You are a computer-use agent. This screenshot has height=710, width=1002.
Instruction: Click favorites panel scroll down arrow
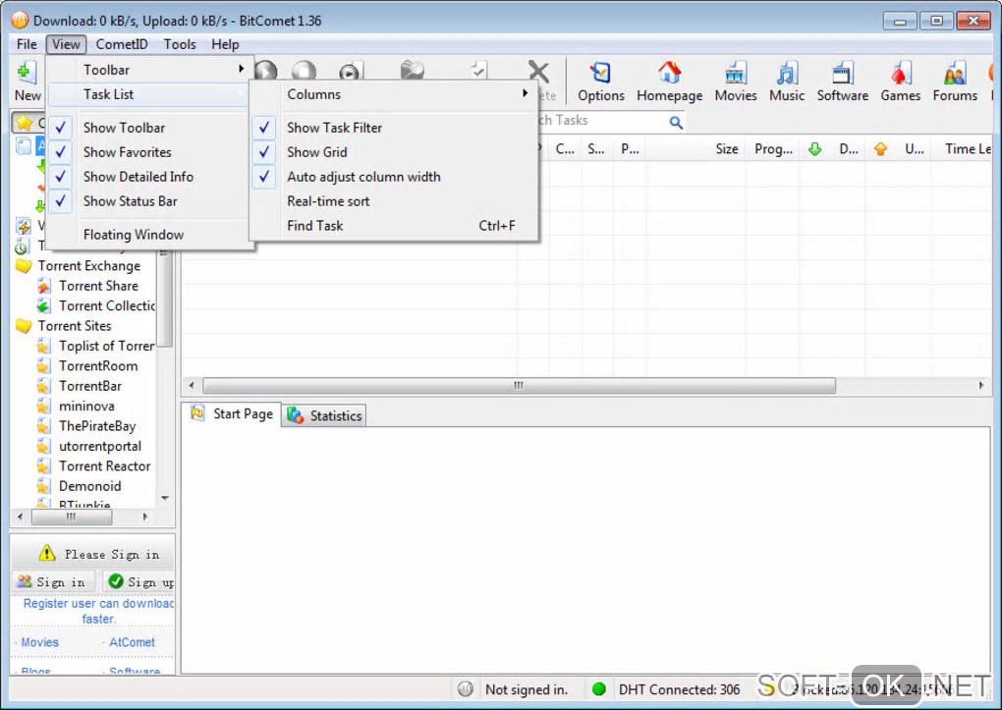tap(165, 498)
